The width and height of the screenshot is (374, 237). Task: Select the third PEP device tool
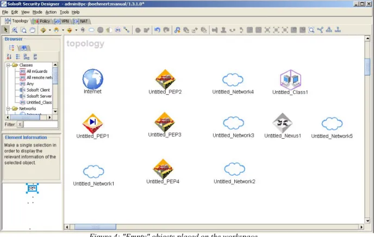[70, 30]
